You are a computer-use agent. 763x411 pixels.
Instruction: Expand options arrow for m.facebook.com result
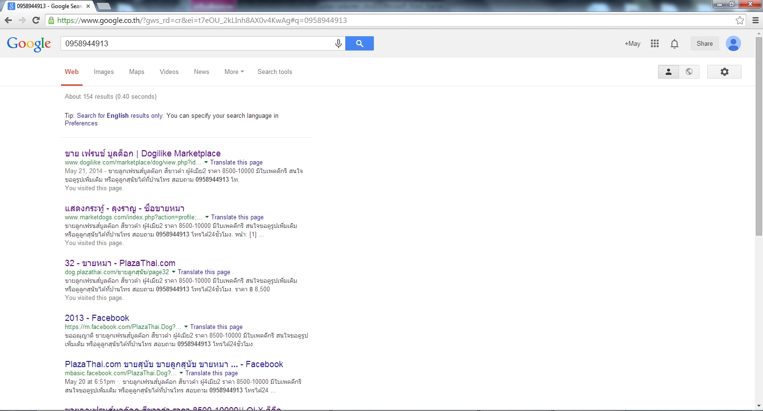click(186, 327)
